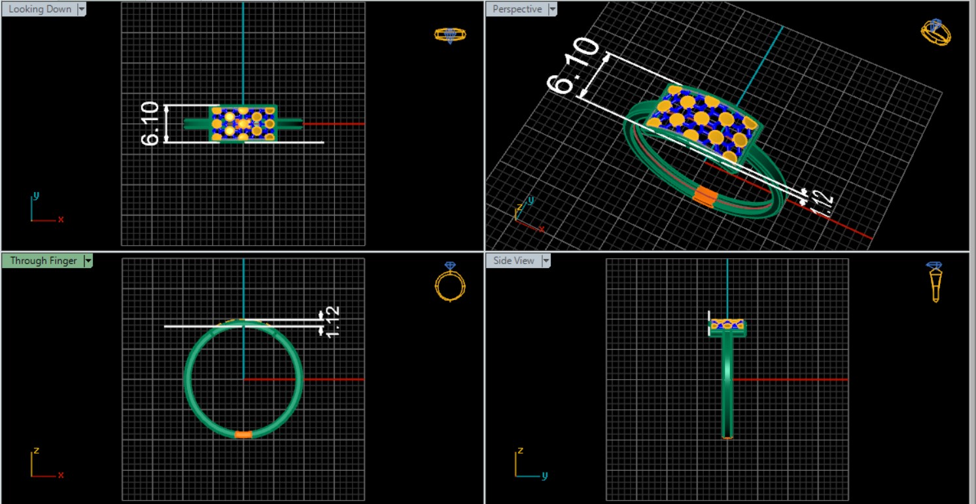Select the Through Finger viewport title
The height and width of the screenshot is (504, 976).
pos(43,261)
